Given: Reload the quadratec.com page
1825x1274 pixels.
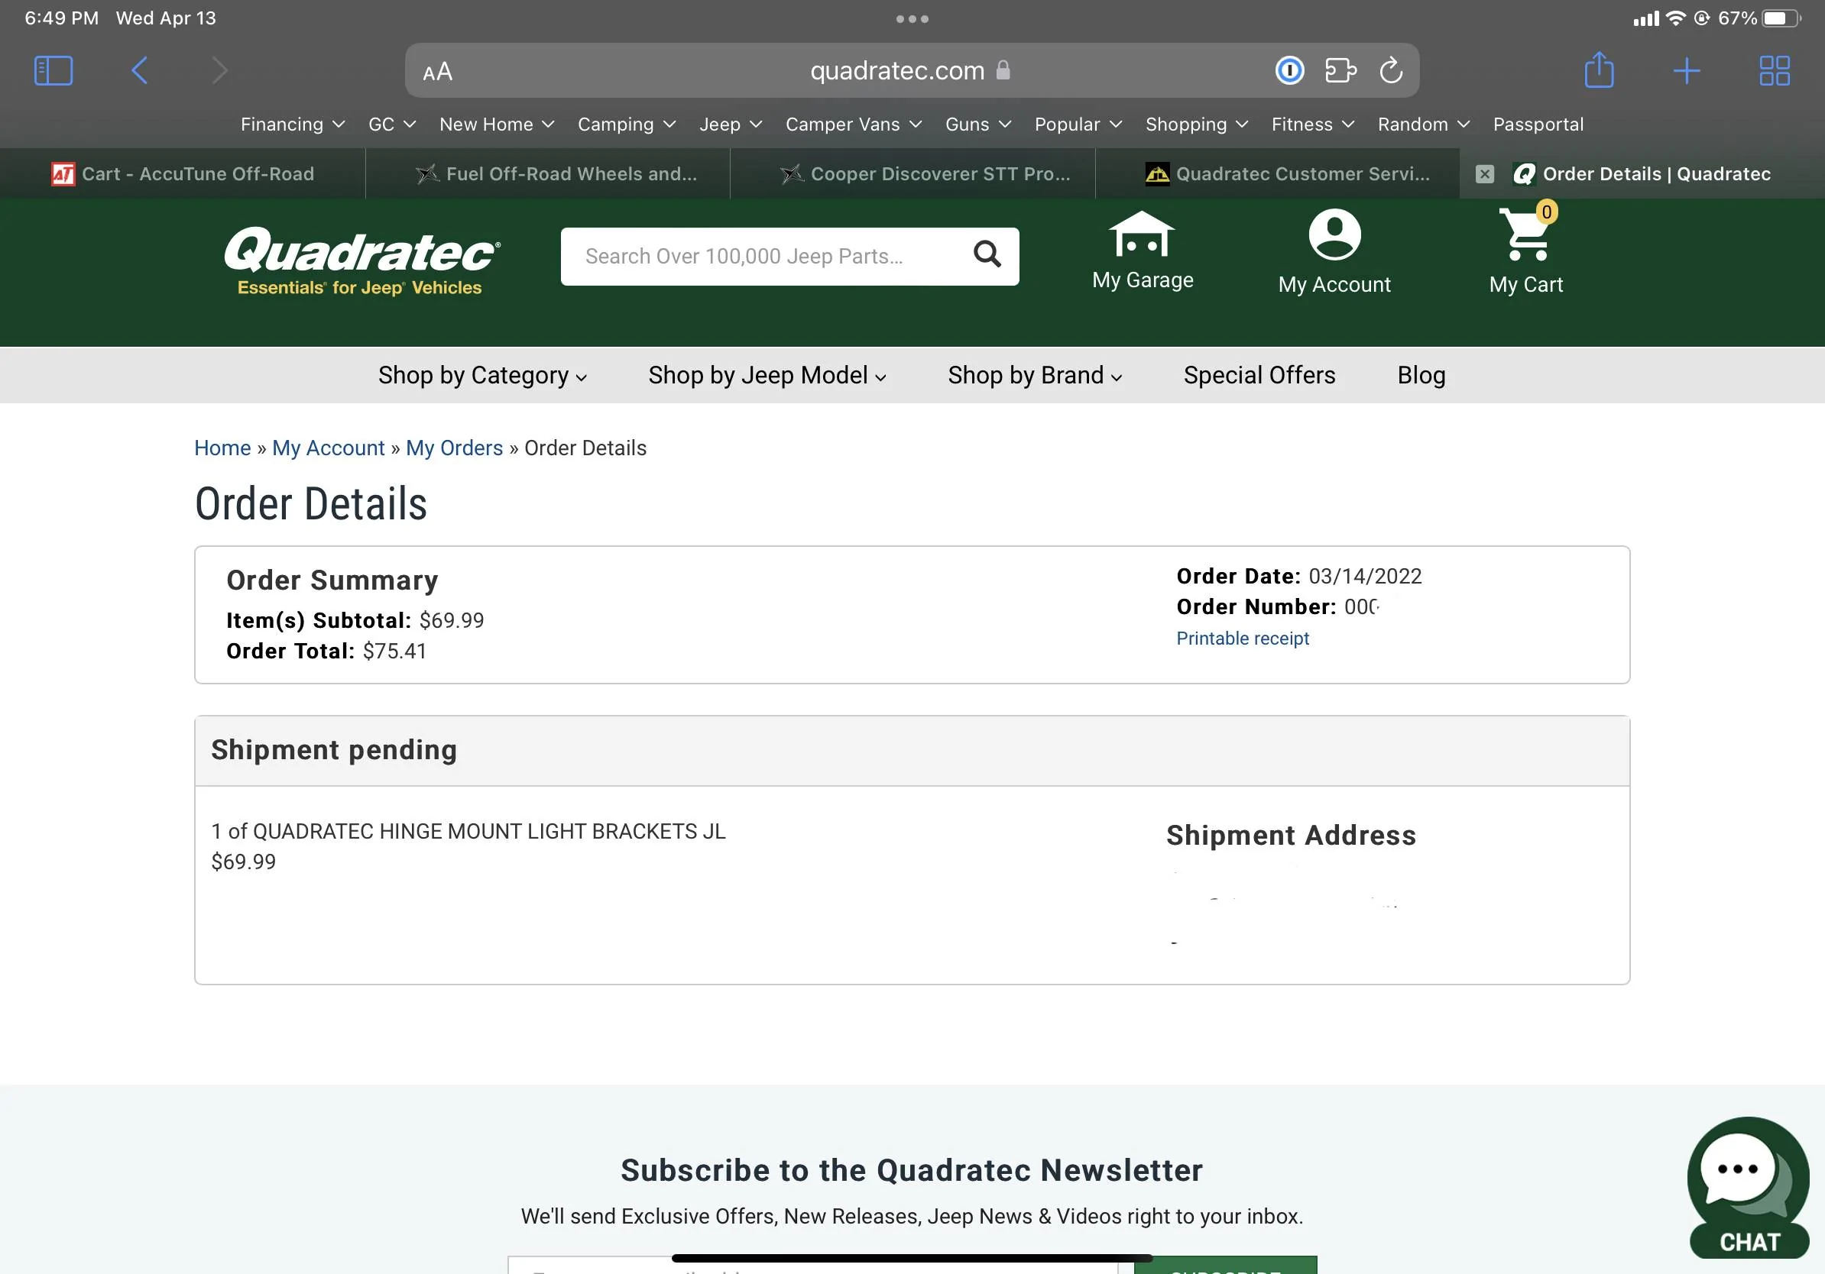Looking at the screenshot, I should click(1390, 71).
